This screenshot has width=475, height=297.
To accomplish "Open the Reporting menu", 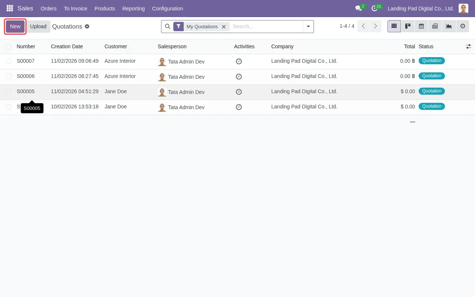I will click(133, 8).
